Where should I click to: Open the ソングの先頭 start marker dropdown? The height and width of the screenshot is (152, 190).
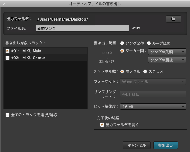167,52
